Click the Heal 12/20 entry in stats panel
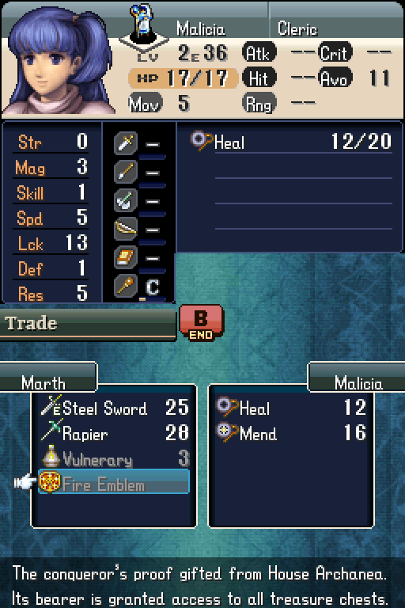405x608 pixels. tap(290, 141)
